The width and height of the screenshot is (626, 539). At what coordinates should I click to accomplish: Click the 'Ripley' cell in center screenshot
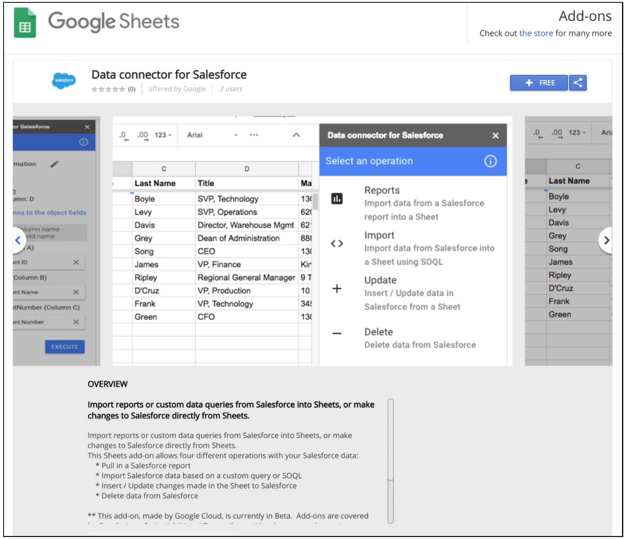164,278
